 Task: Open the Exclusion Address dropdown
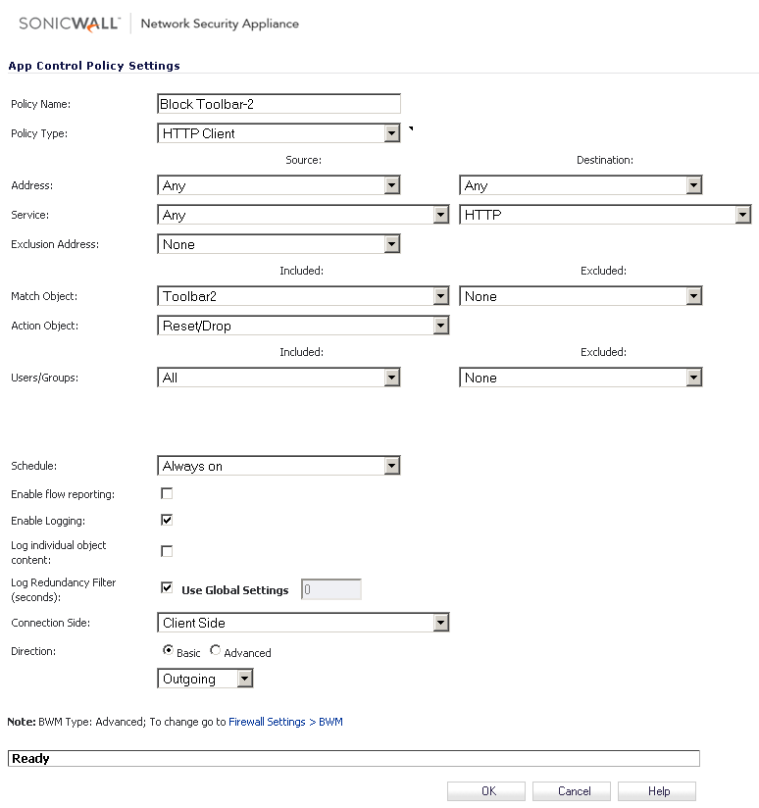tap(278, 244)
